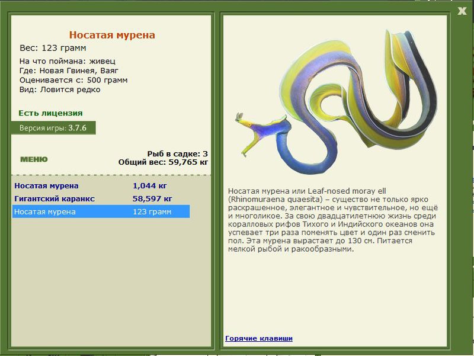Open the МЕНЮ button
Image resolution: width=474 pixels, height=356 pixels.
coord(34,159)
